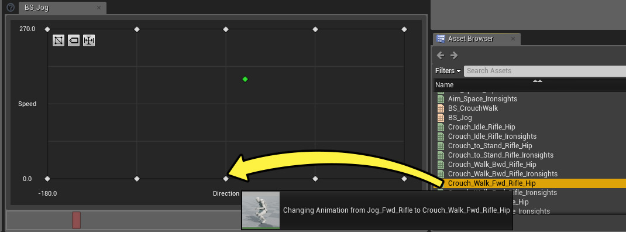Select highlighted Crouch_Walk_Fwd_Rifle_Hip asset

point(492,183)
